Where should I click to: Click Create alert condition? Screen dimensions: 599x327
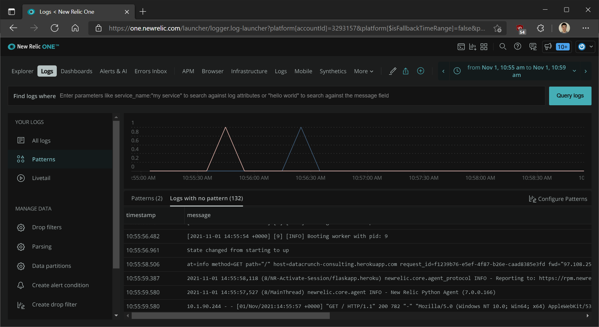click(x=60, y=285)
